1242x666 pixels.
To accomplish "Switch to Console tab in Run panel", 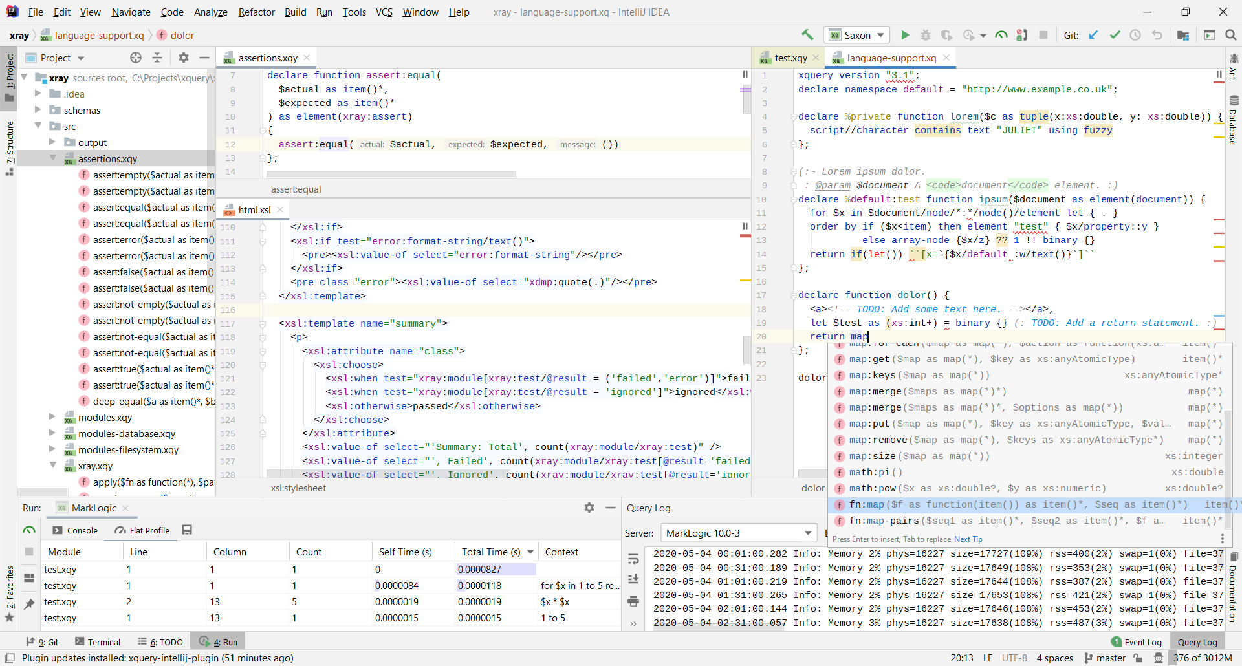I will [76, 530].
